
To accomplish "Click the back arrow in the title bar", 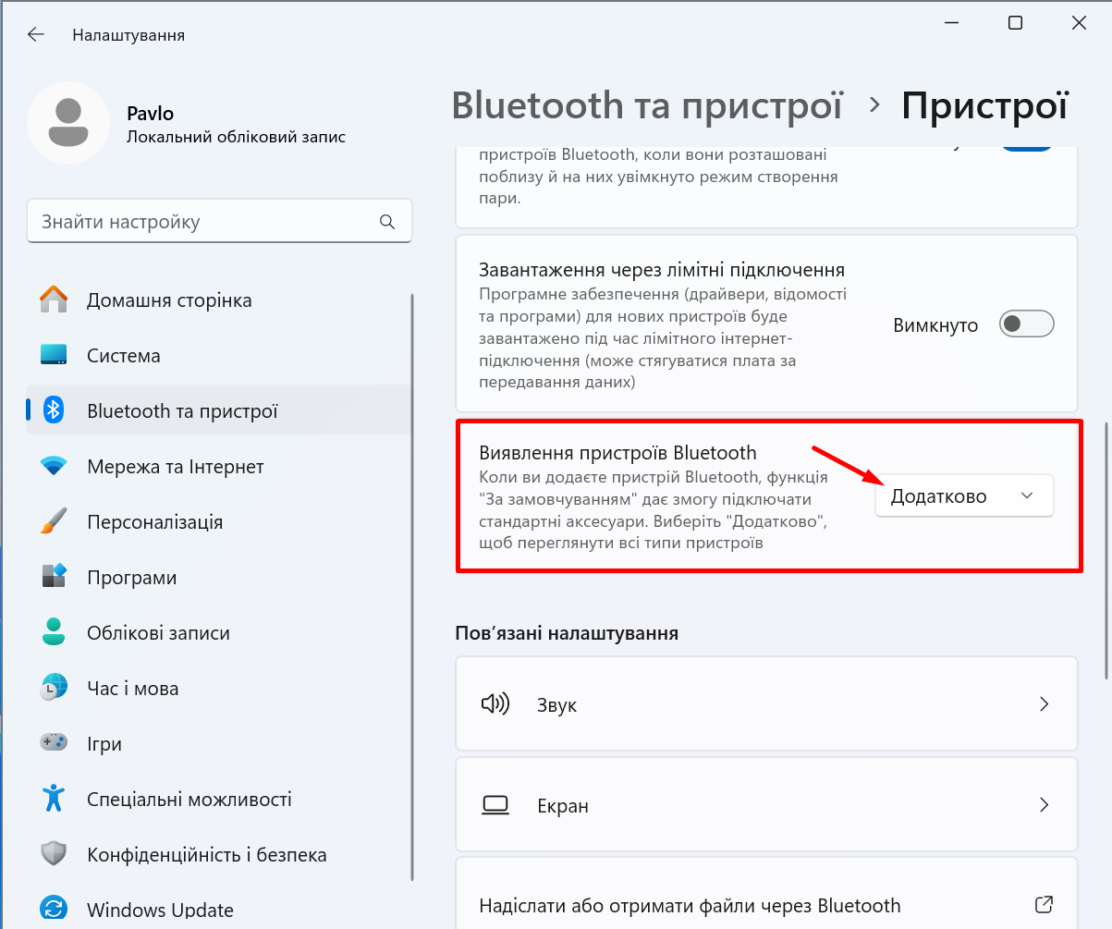I will (36, 35).
